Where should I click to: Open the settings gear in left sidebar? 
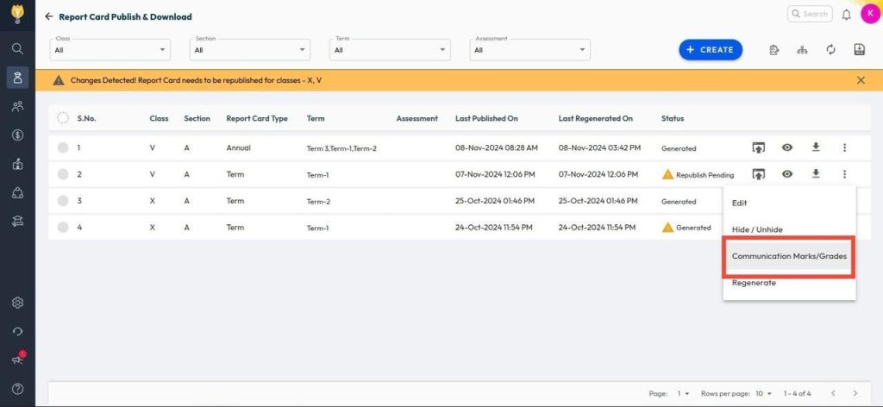[17, 303]
